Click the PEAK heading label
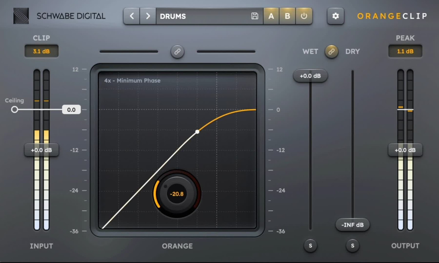This screenshot has width=439, height=263. coord(405,38)
